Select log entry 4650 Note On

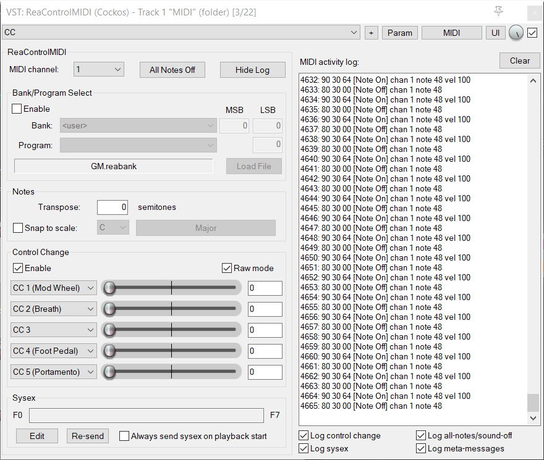(x=385, y=257)
